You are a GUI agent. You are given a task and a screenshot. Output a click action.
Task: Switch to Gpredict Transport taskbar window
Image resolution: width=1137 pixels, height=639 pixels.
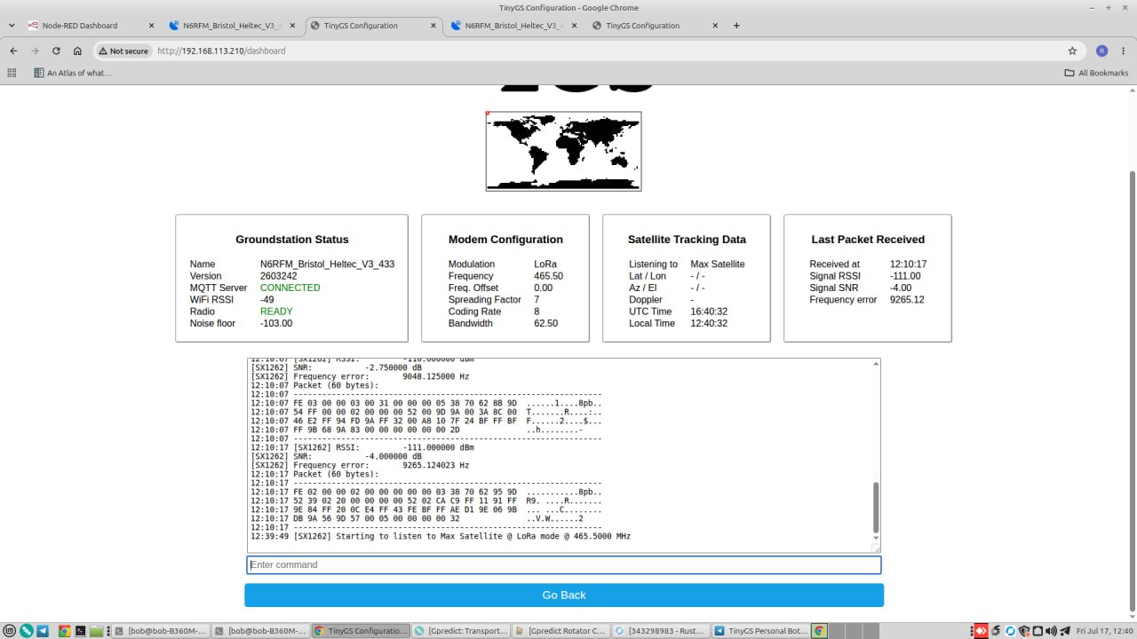tap(461, 631)
